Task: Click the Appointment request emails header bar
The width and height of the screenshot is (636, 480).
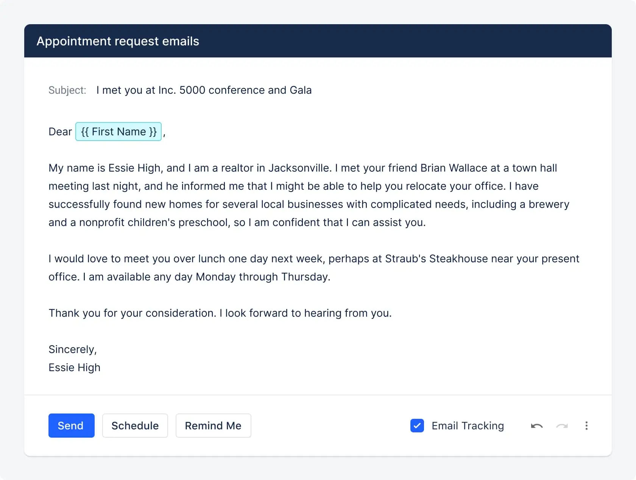Action: (x=118, y=41)
